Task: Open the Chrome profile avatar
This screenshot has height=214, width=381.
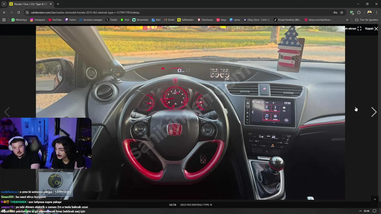Action: (369, 12)
